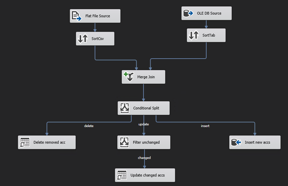Click the Flat File Source document icon
Image resolution: width=288 pixels, height=186 pixels.
(76, 16)
